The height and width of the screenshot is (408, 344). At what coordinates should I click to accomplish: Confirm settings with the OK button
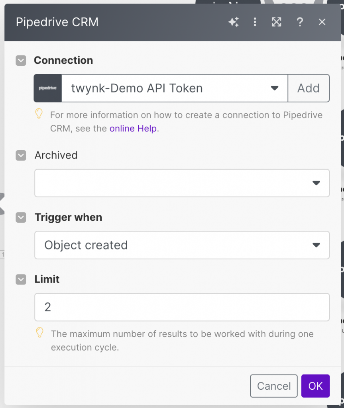pos(315,386)
